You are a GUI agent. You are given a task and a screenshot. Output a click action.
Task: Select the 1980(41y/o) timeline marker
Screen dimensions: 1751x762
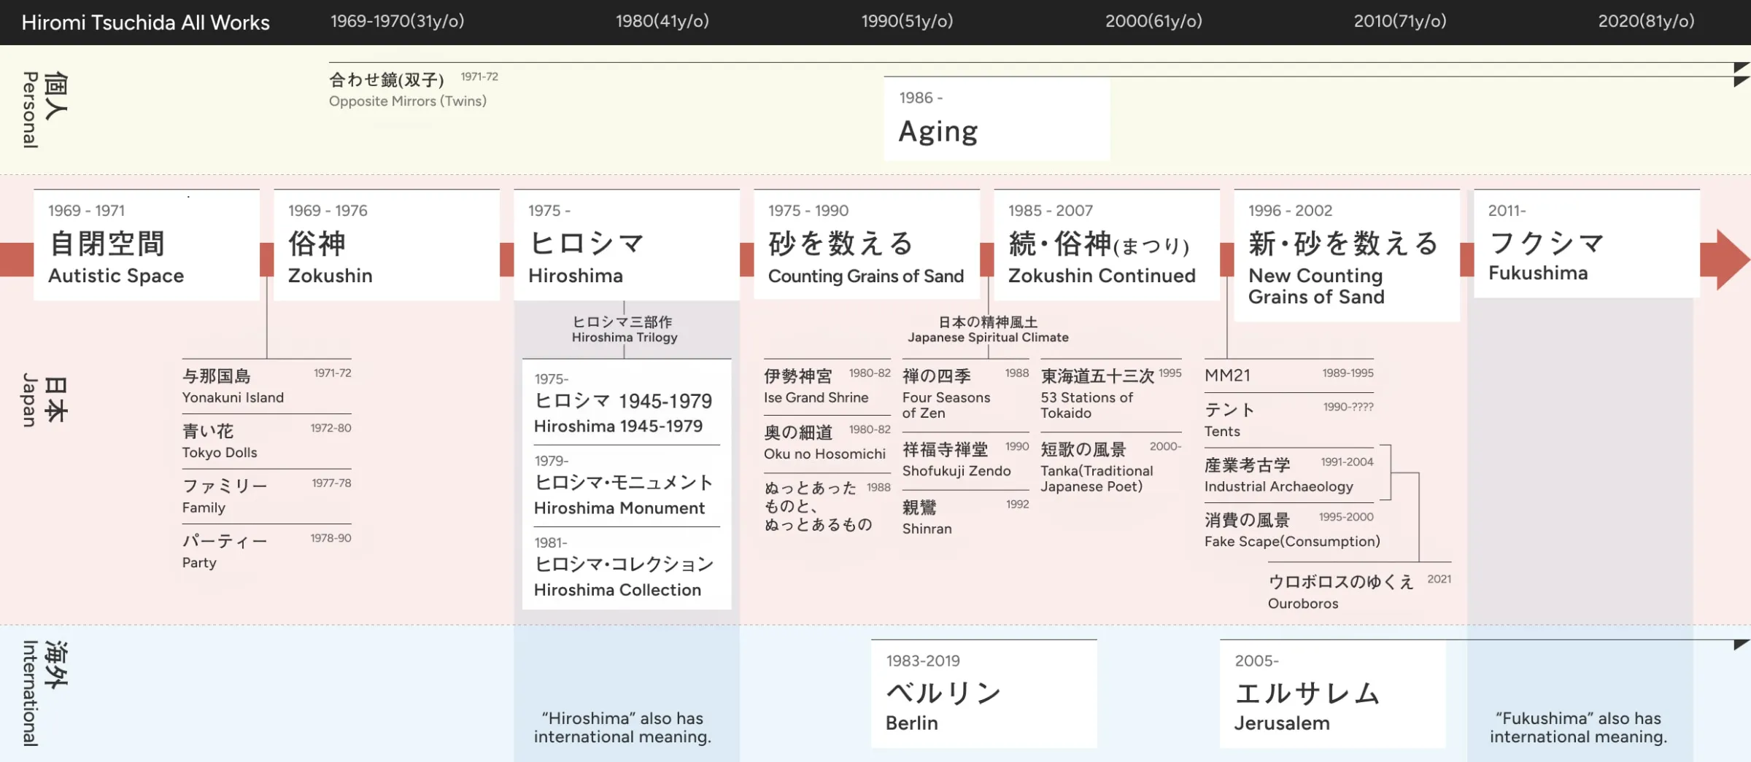click(x=662, y=21)
